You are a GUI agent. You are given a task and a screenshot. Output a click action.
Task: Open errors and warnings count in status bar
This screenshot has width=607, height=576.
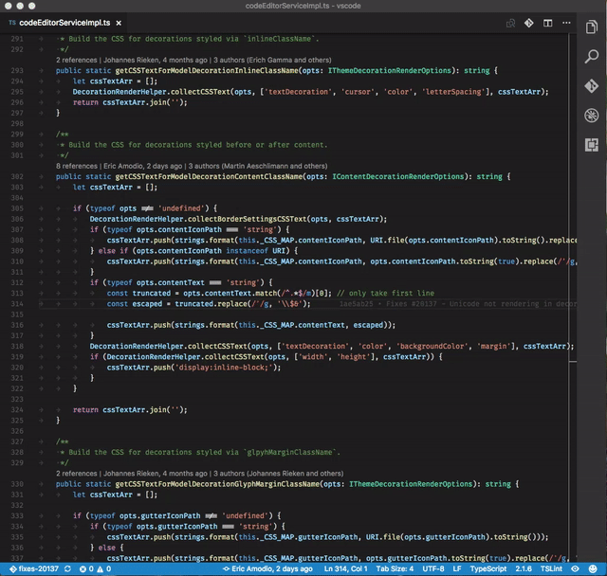tap(95, 568)
